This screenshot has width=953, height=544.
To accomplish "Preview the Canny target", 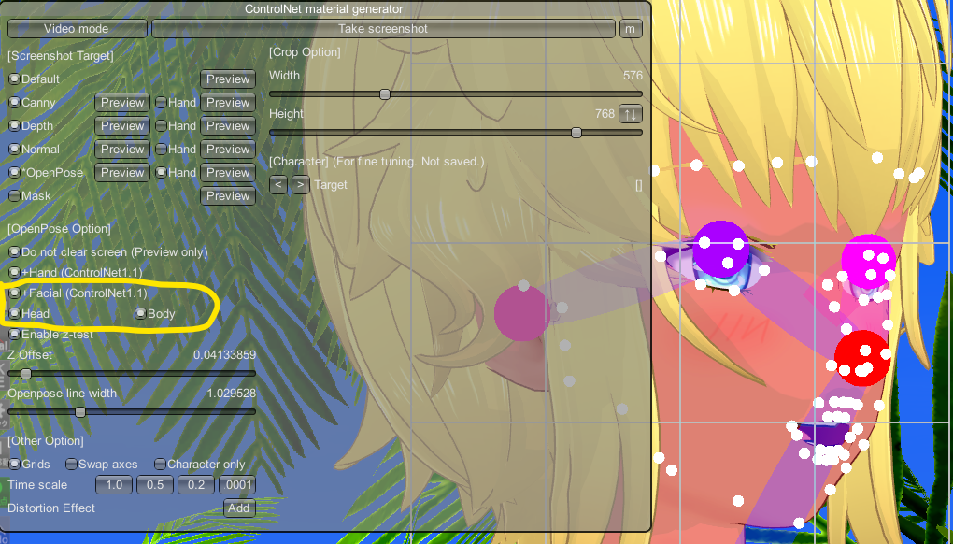I will [122, 103].
